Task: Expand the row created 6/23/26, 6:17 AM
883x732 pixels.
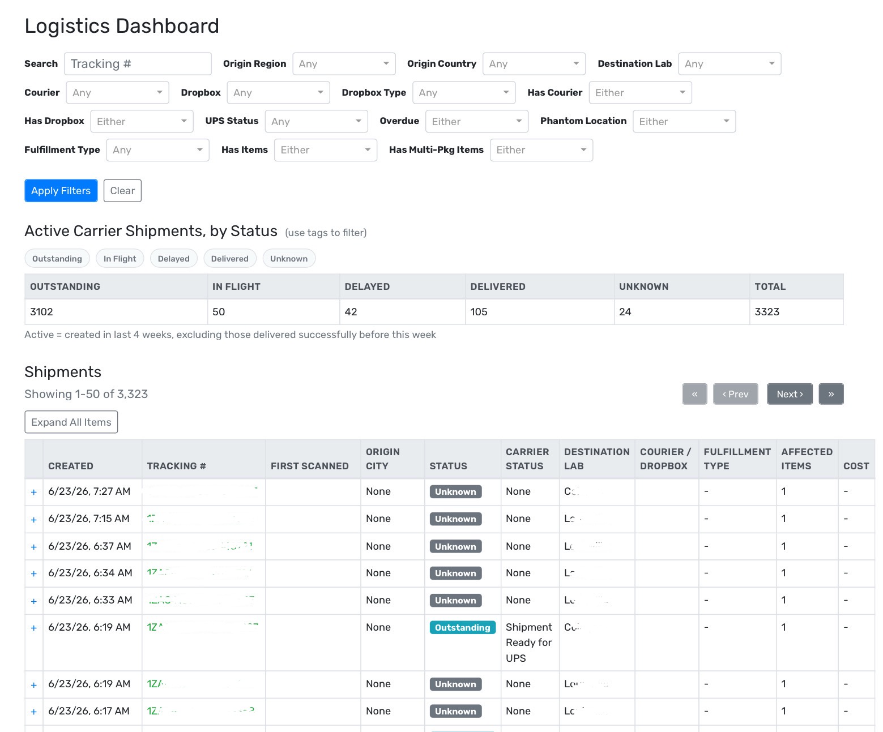Action: 34,712
